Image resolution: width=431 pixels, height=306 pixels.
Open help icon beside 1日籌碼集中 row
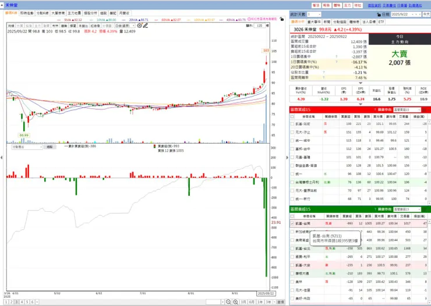(337, 56)
